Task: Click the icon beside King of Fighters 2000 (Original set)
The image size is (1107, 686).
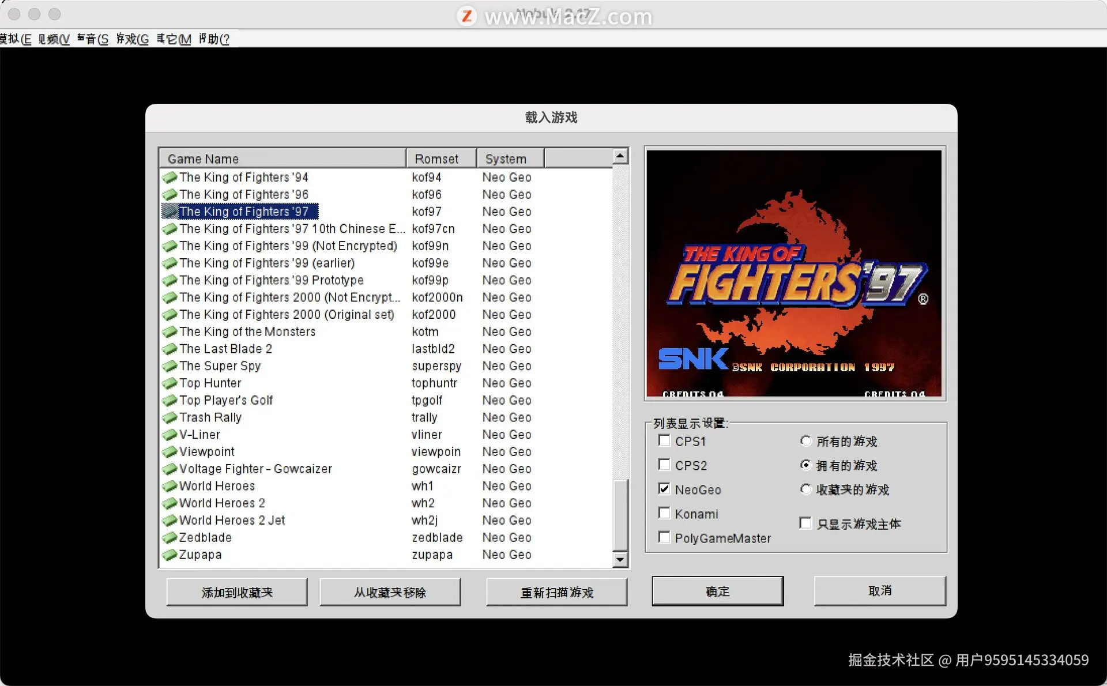Action: pyautogui.click(x=170, y=315)
